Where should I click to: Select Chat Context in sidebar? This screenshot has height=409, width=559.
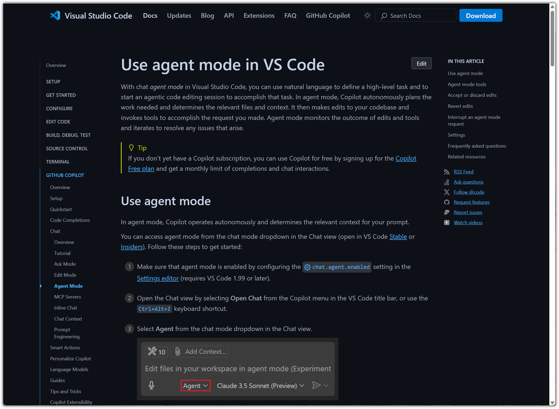[x=68, y=319]
